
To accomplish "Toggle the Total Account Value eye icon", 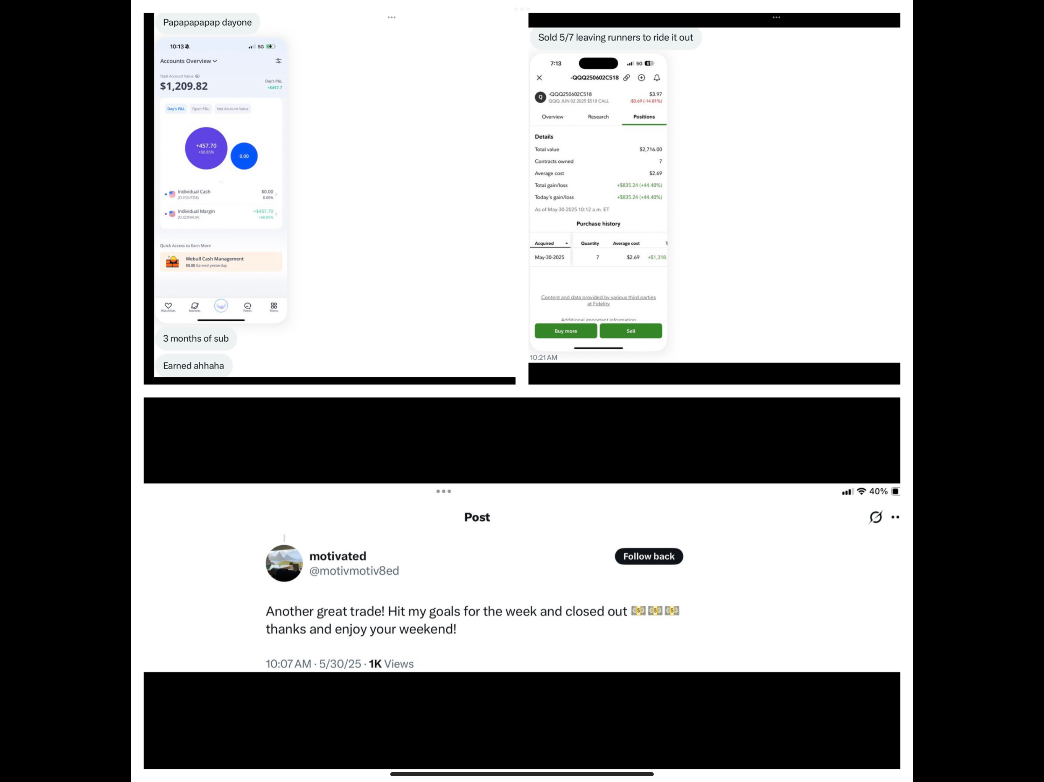I will coord(197,76).
